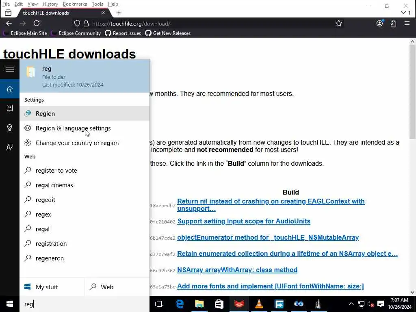Viewport: 416px width, 312px height.
Task: Switch search scope to My stuff
Action: 52,287
